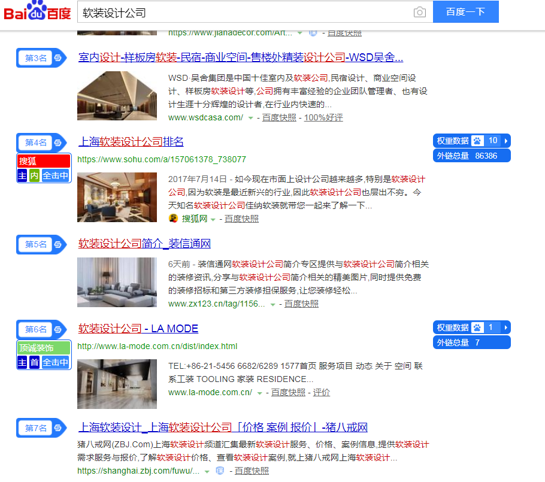Image resolution: width=545 pixels, height=482 pixels.
Task: Open 上海软装设计公司排名 result title
Action: coord(131,142)
